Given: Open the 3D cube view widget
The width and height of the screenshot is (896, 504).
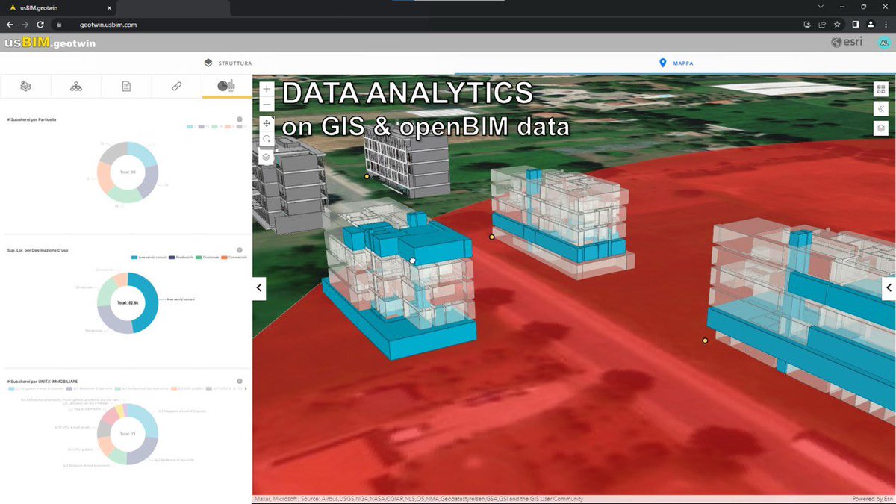Looking at the screenshot, I should coord(882,128).
